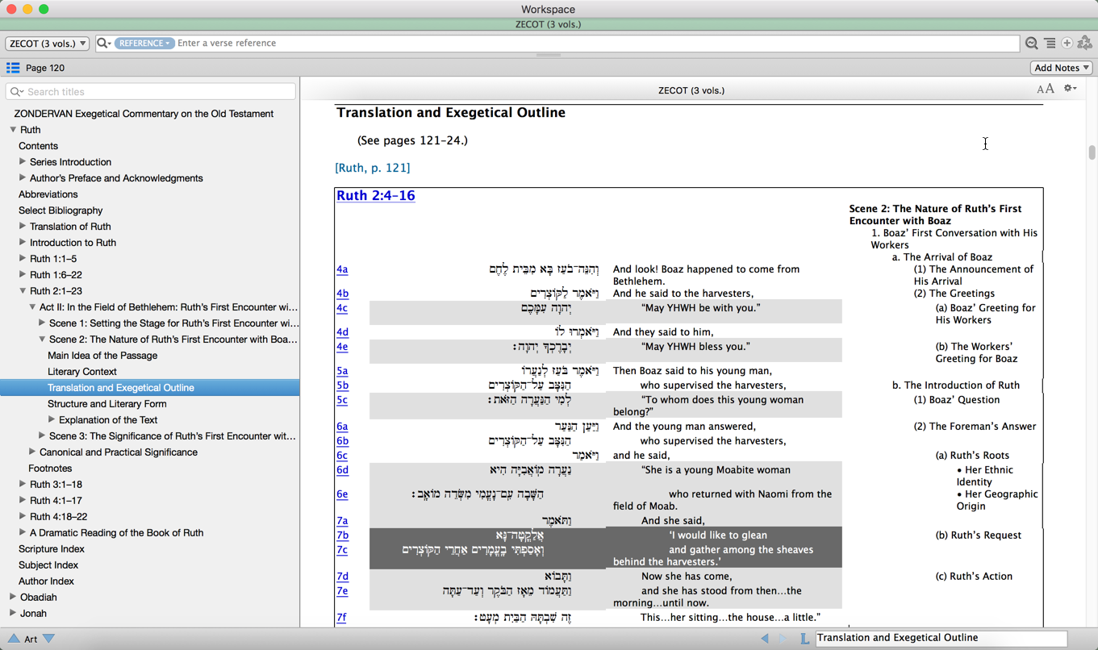The image size is (1098, 650).
Task: Expand Canonical and Practical Significance triangle
Action: [x=32, y=452]
